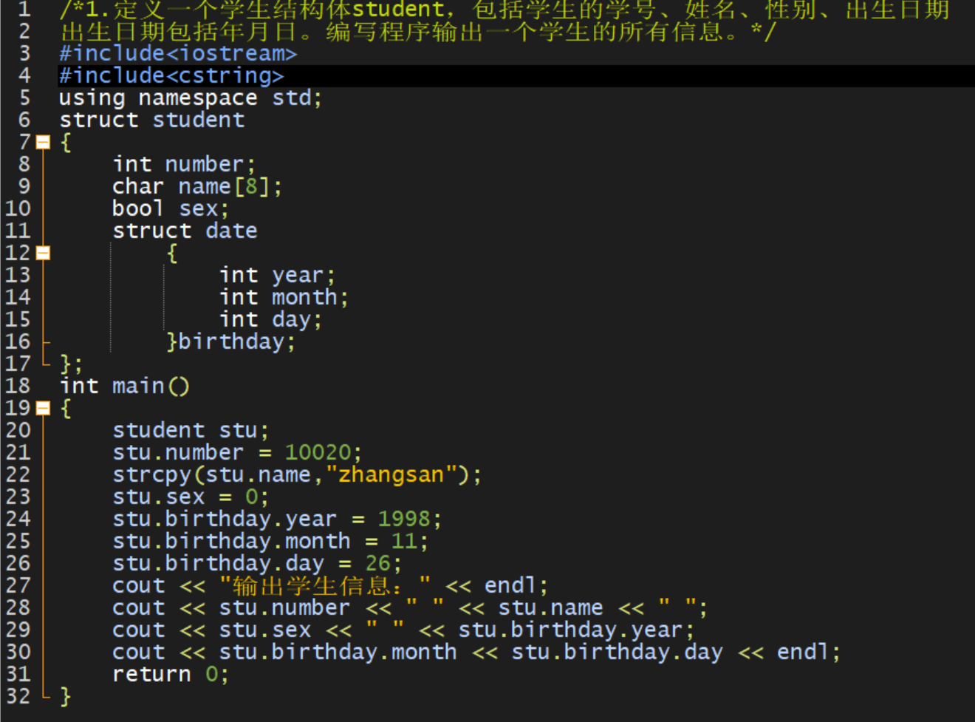Image resolution: width=975 pixels, height=722 pixels.
Task: Collapse the main function fold marker
Action: pos(43,408)
